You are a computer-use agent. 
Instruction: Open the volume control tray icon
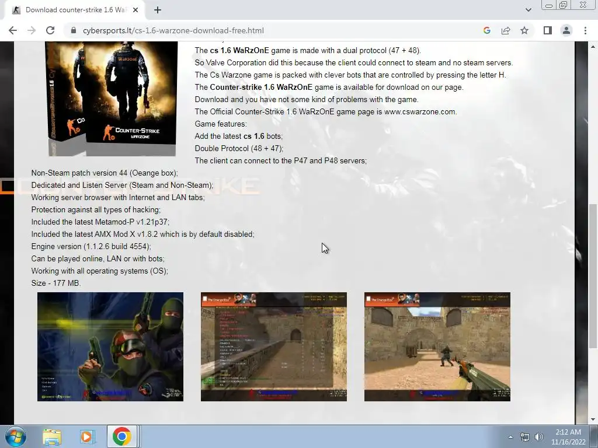point(539,437)
